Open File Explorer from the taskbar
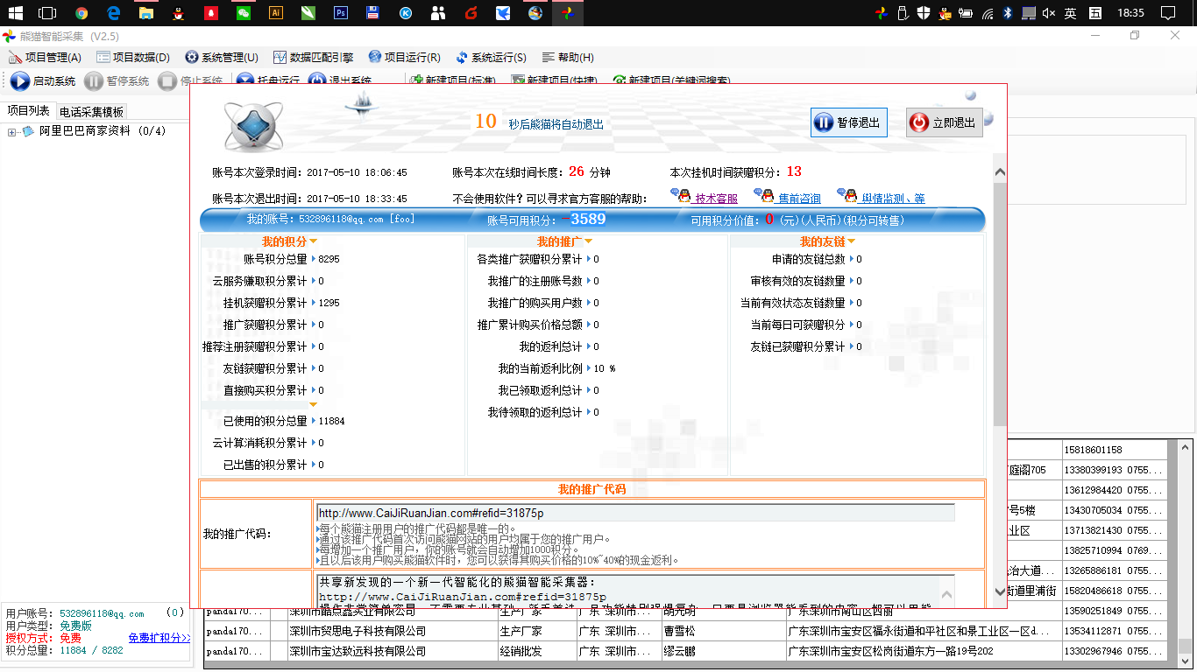1197x672 pixels. coord(146,13)
